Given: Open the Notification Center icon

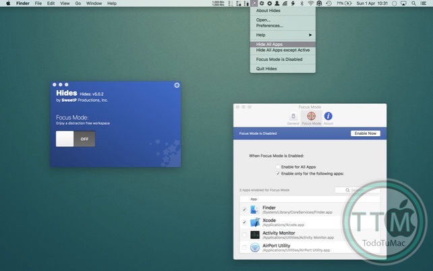Looking at the screenshot, I should [x=424, y=3].
